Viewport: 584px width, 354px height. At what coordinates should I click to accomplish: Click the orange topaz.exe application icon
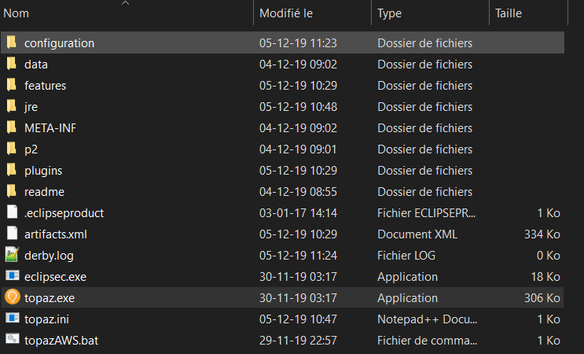pyautogui.click(x=13, y=297)
